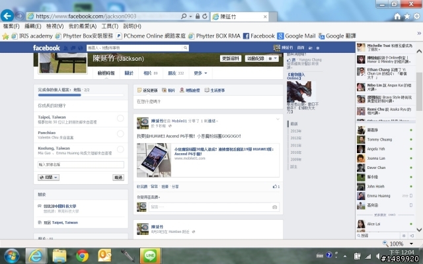Click the 更新資料 button on cover
Viewport: 423px width, 264px height.
(x=231, y=59)
